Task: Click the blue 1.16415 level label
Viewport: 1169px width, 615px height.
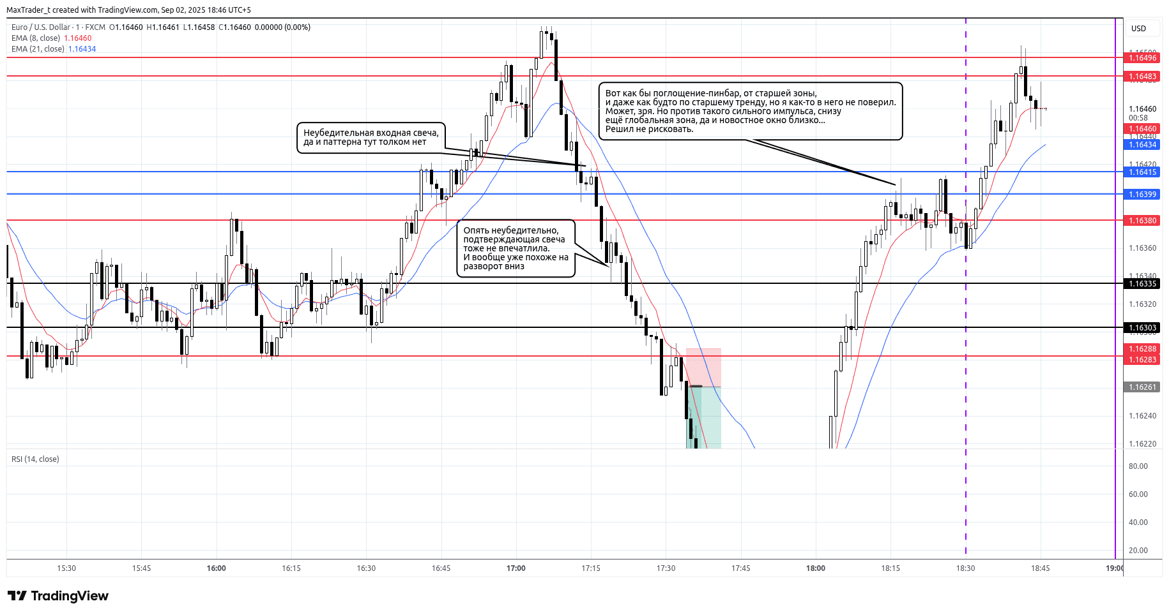Action: tap(1142, 172)
